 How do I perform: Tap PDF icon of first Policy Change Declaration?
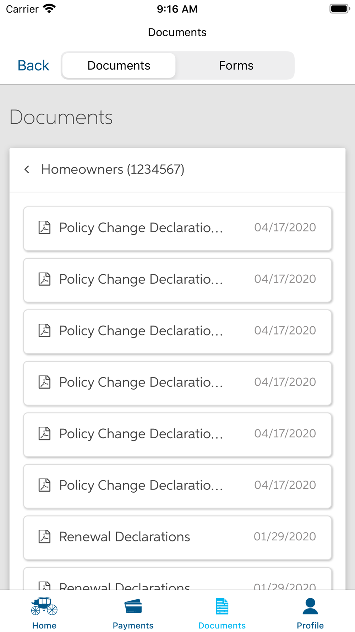(x=44, y=227)
